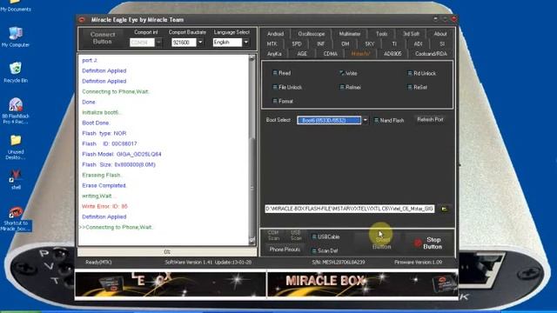The image size is (557, 313).
Task: Switch to the Oscilloscope tab
Action: point(312,34)
